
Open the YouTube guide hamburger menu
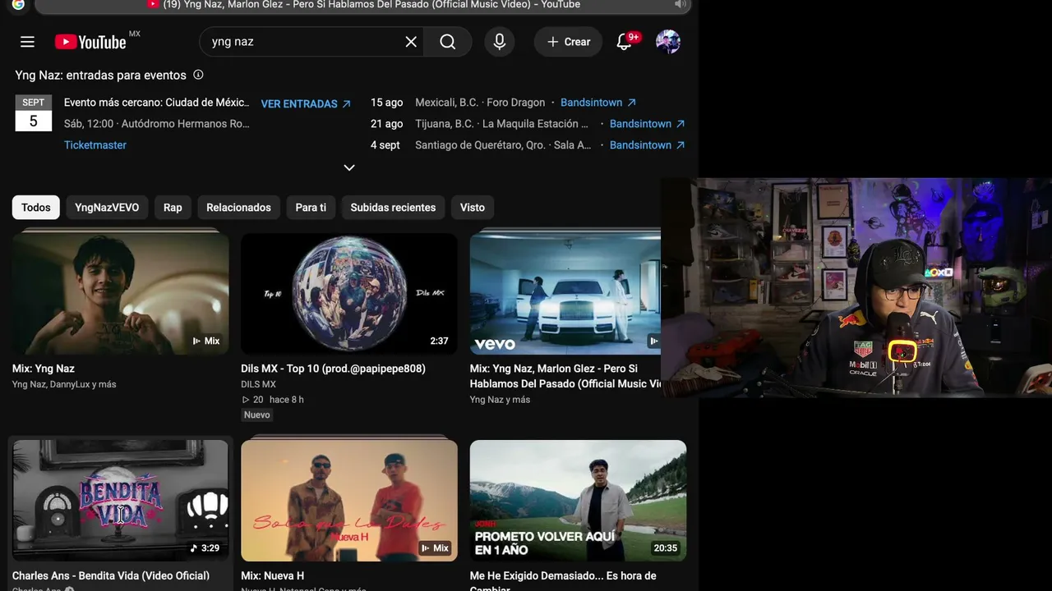point(27,42)
